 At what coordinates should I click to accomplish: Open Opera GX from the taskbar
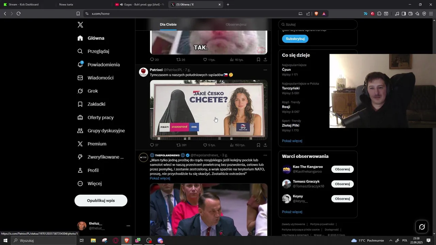[116, 241]
